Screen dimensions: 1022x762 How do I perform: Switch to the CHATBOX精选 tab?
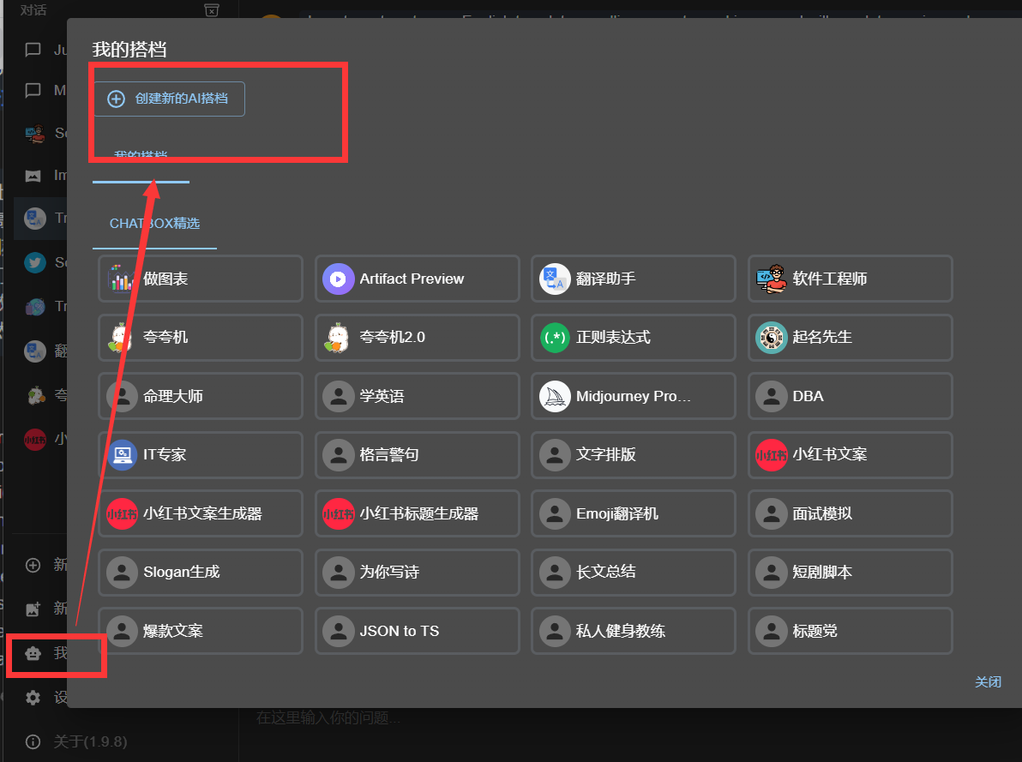click(154, 224)
